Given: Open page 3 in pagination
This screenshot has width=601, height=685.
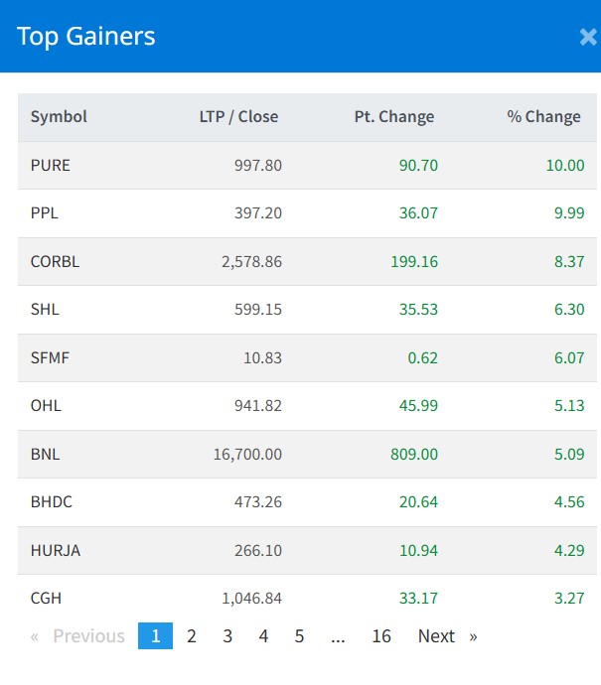Looking at the screenshot, I should 227,636.
